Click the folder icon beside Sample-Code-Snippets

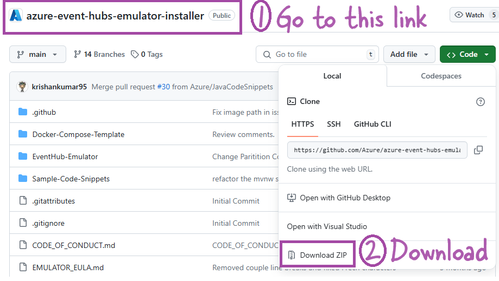pos(23,178)
